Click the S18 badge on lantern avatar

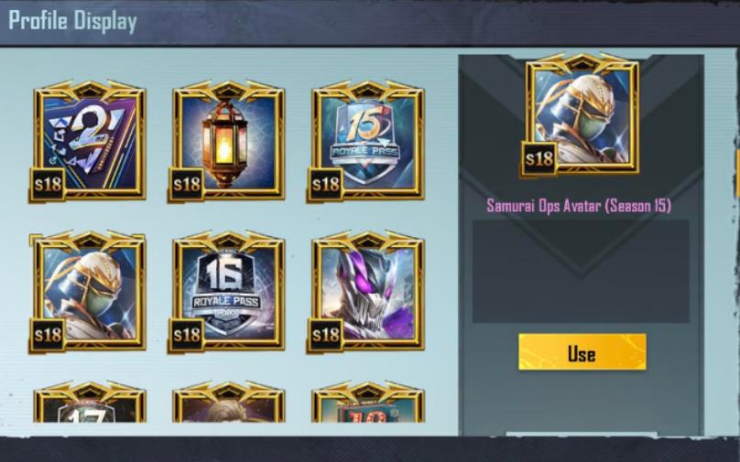tap(188, 184)
